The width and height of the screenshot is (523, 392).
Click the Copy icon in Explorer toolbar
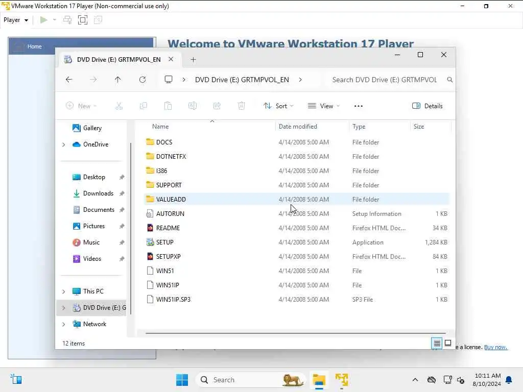(144, 106)
